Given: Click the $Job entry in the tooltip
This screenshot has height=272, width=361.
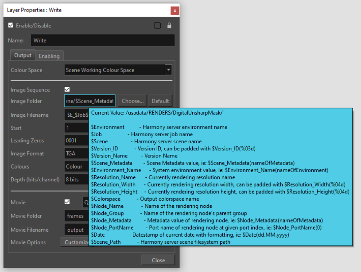Looking at the screenshot, I should 142,134.
